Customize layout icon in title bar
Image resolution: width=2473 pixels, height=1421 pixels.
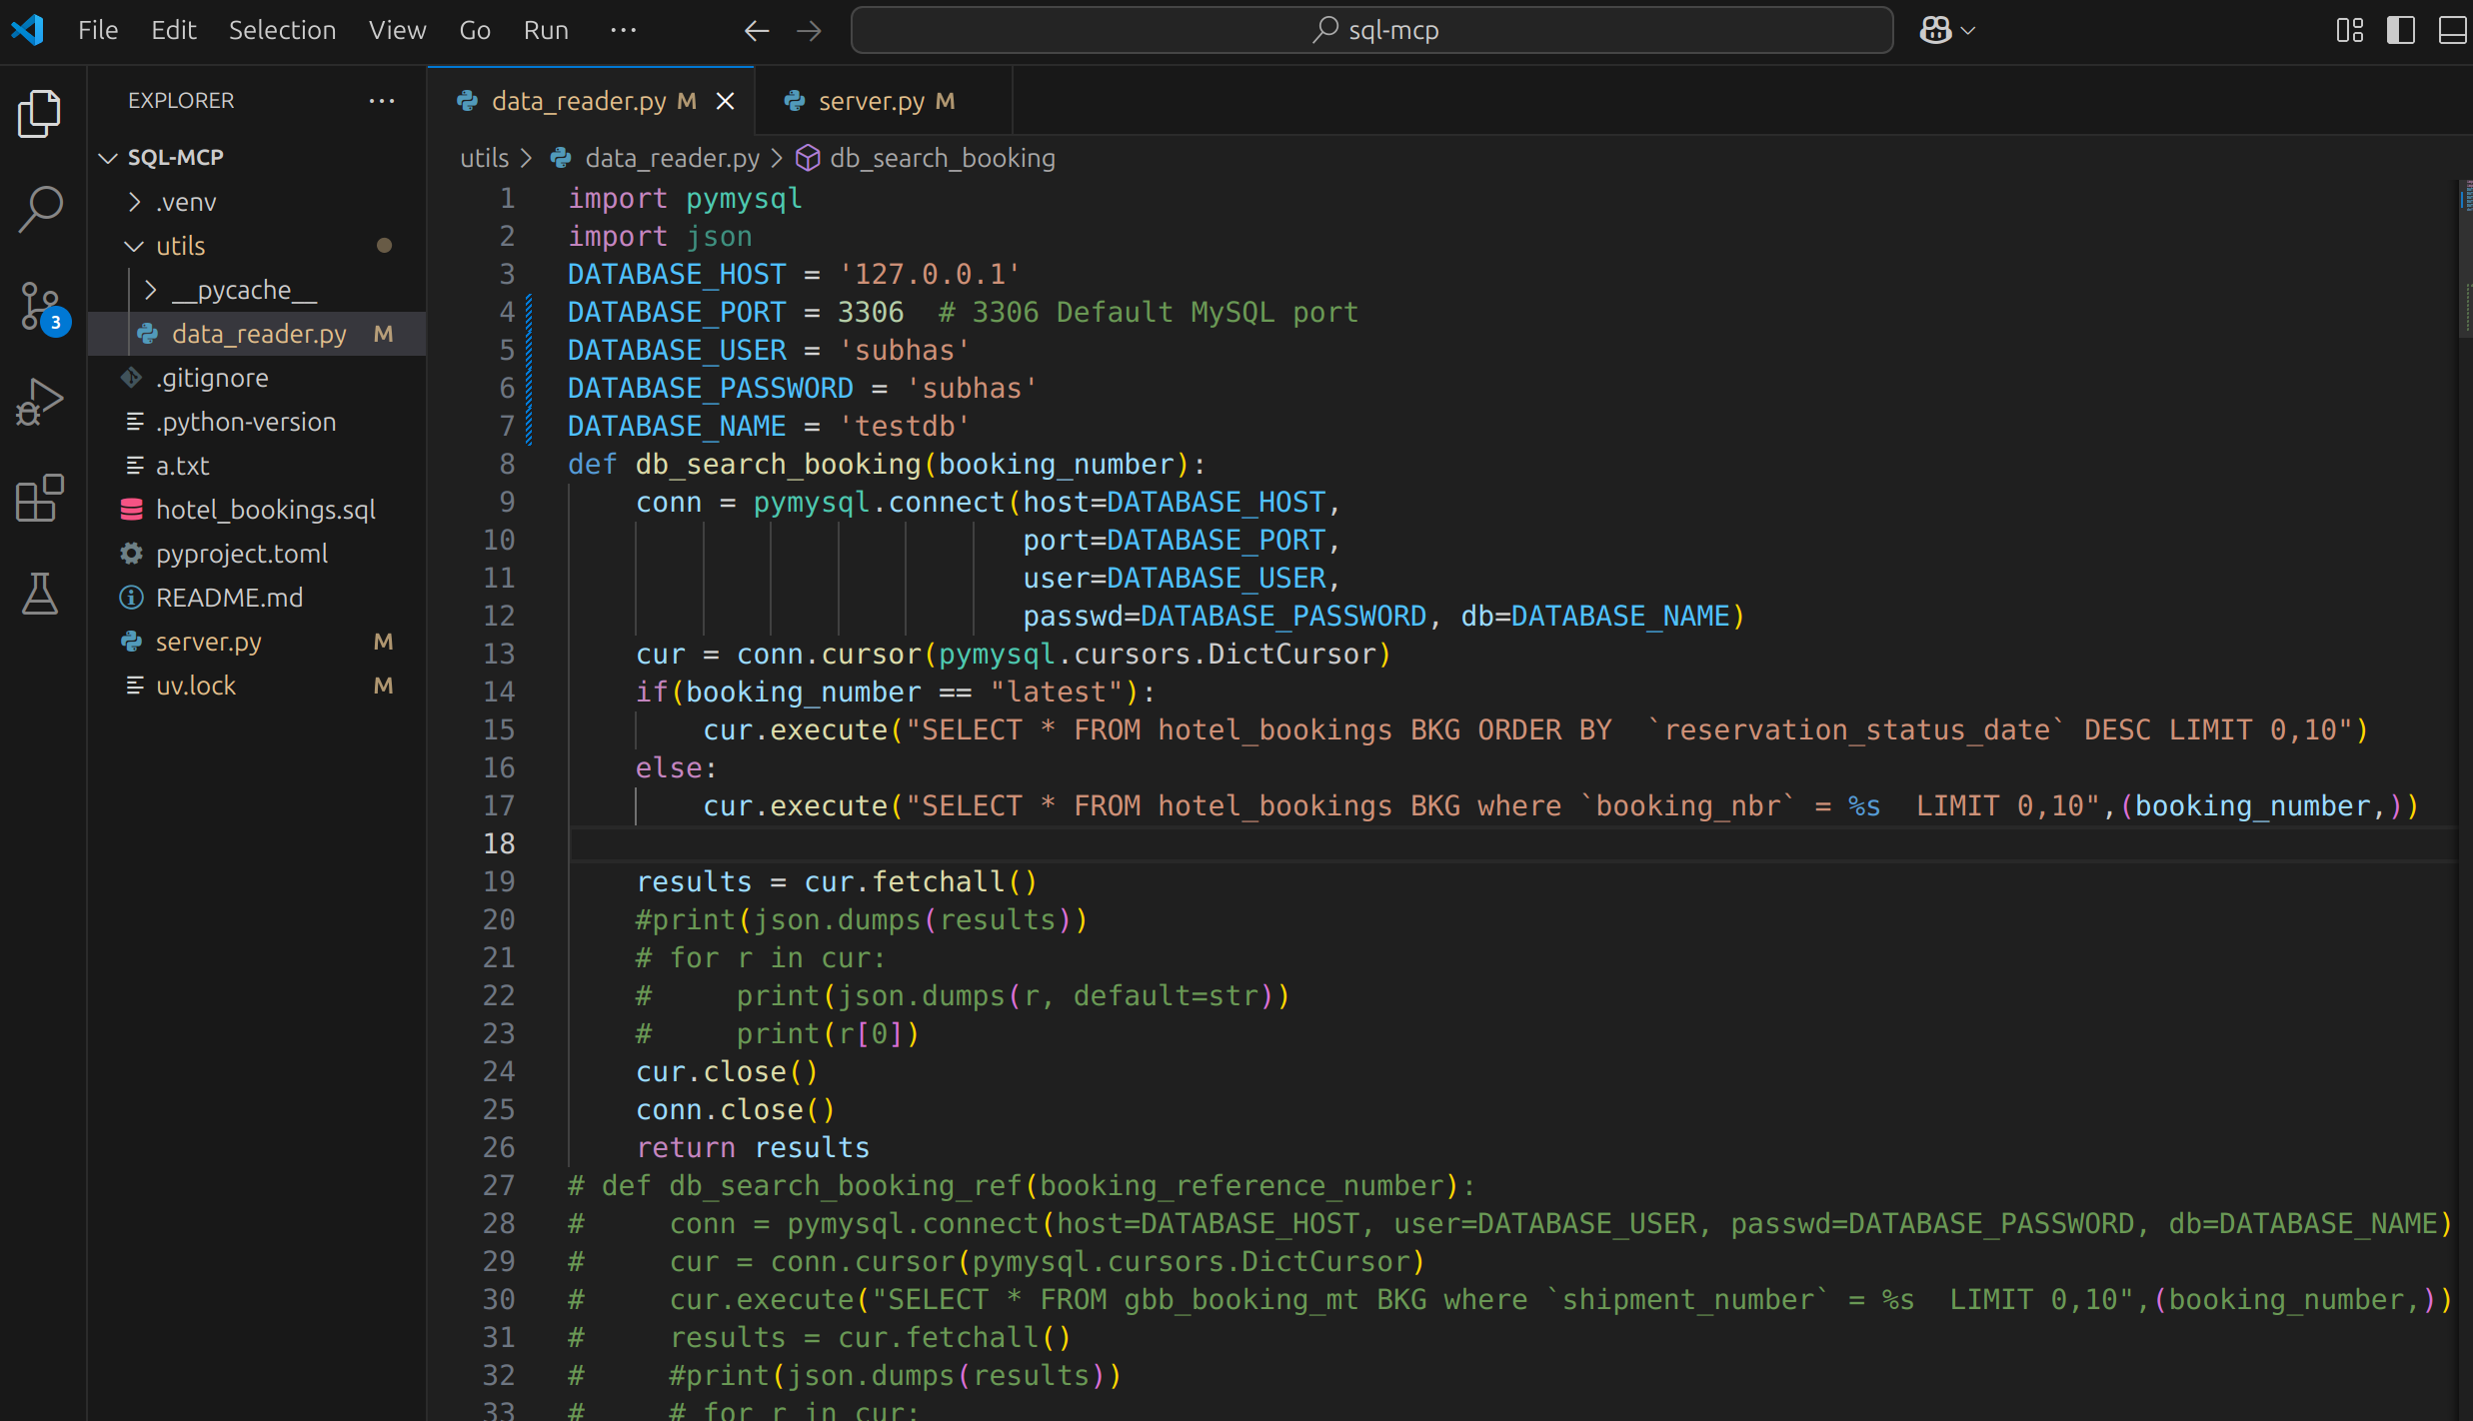[2350, 30]
